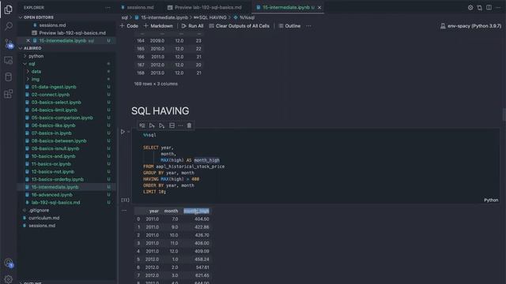Open curriculum.md file

44,218
